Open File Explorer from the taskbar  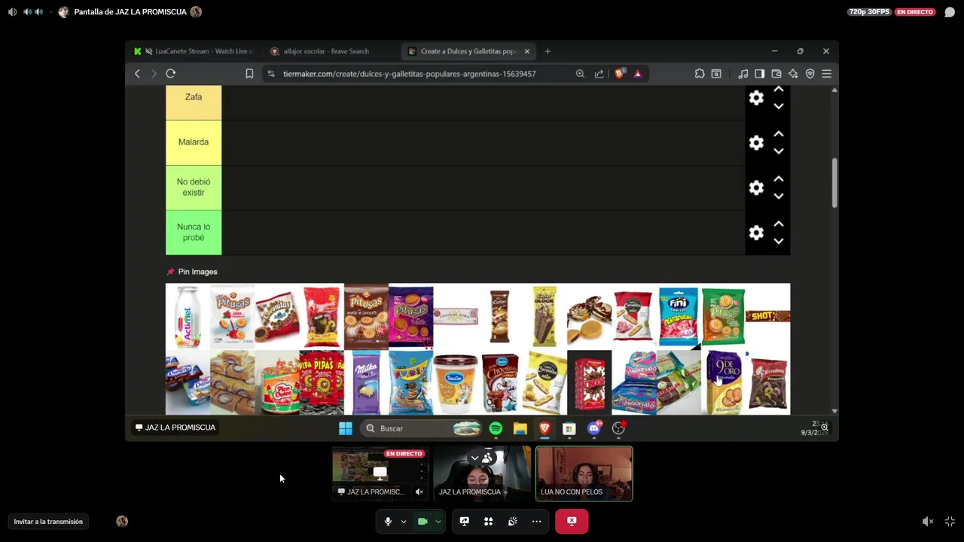(520, 428)
